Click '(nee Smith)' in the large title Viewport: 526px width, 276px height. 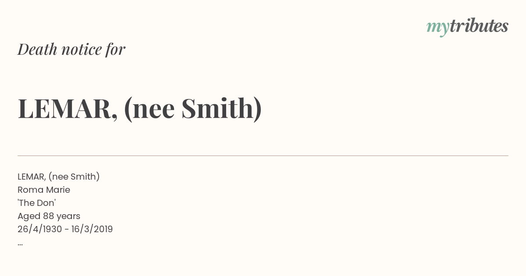tap(193, 108)
